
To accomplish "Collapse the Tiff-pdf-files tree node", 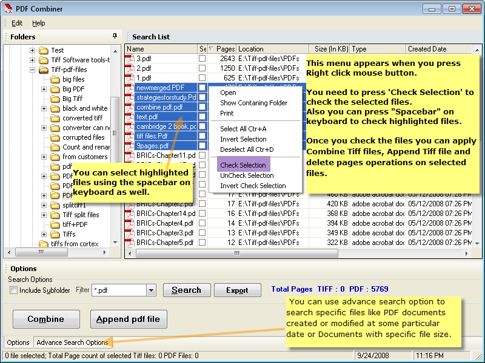I will coord(33,70).
